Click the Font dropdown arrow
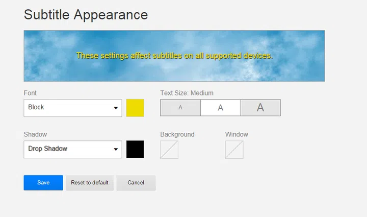This screenshot has height=217, width=367. (x=116, y=108)
